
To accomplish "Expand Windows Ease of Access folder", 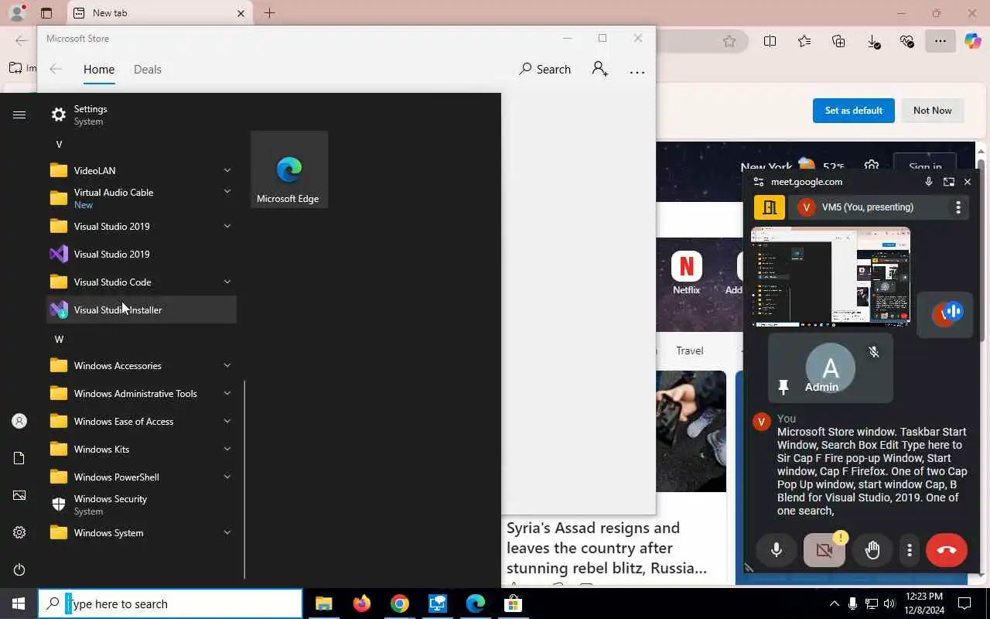I will (227, 421).
